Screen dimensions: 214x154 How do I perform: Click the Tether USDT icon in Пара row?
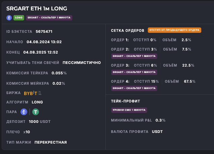point(35,112)
